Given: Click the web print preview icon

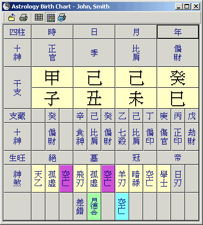Looking at the screenshot, I should tap(62, 17).
